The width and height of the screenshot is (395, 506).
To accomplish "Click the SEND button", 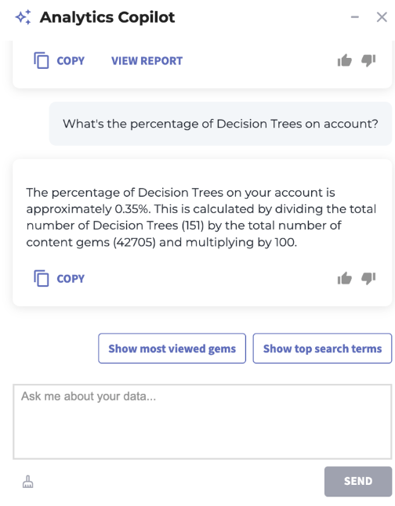I will coord(358,481).
